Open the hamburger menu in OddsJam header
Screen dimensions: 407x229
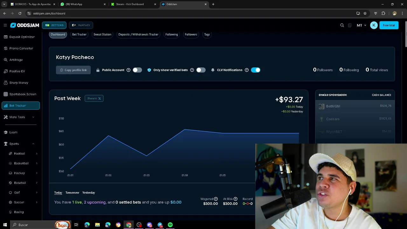pos(5,25)
